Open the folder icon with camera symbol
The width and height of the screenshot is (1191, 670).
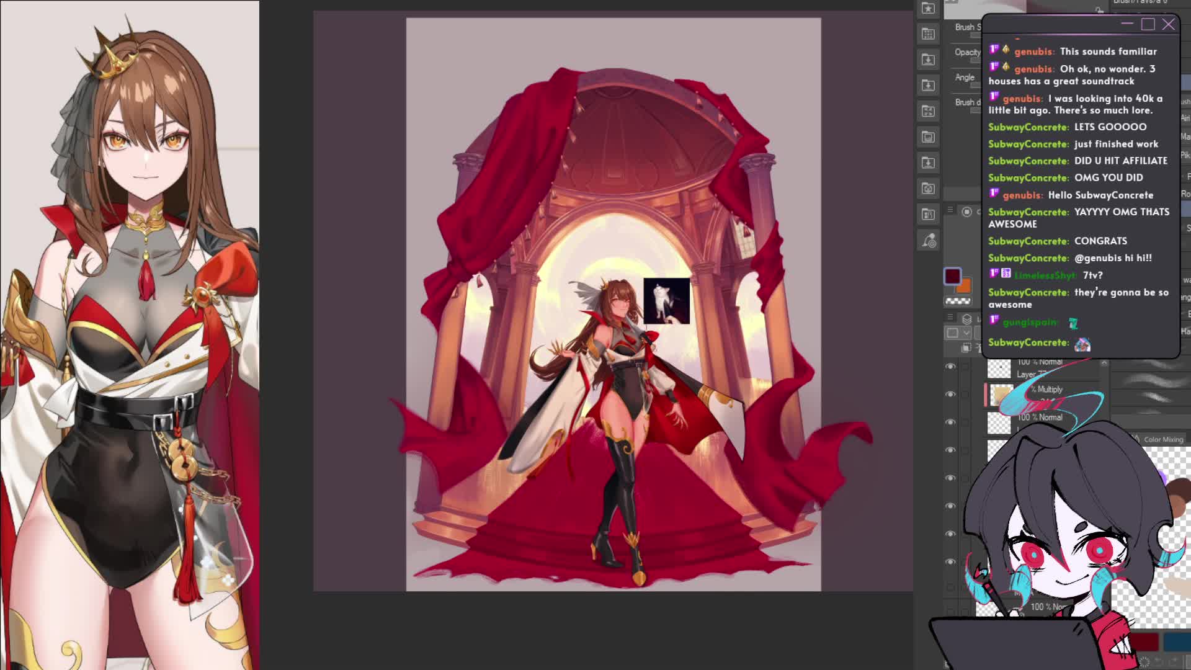pos(928,188)
